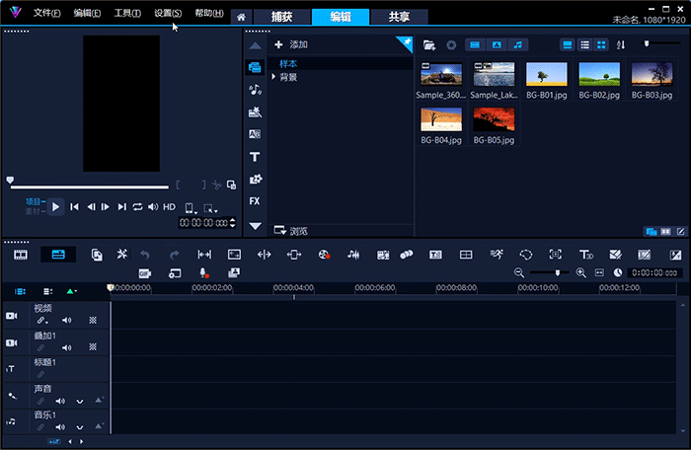Click the scissors split clip icon
Viewport: 691px width, 450px height.
[217, 185]
